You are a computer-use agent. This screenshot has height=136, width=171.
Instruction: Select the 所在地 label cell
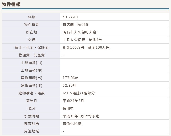pos(32,32)
